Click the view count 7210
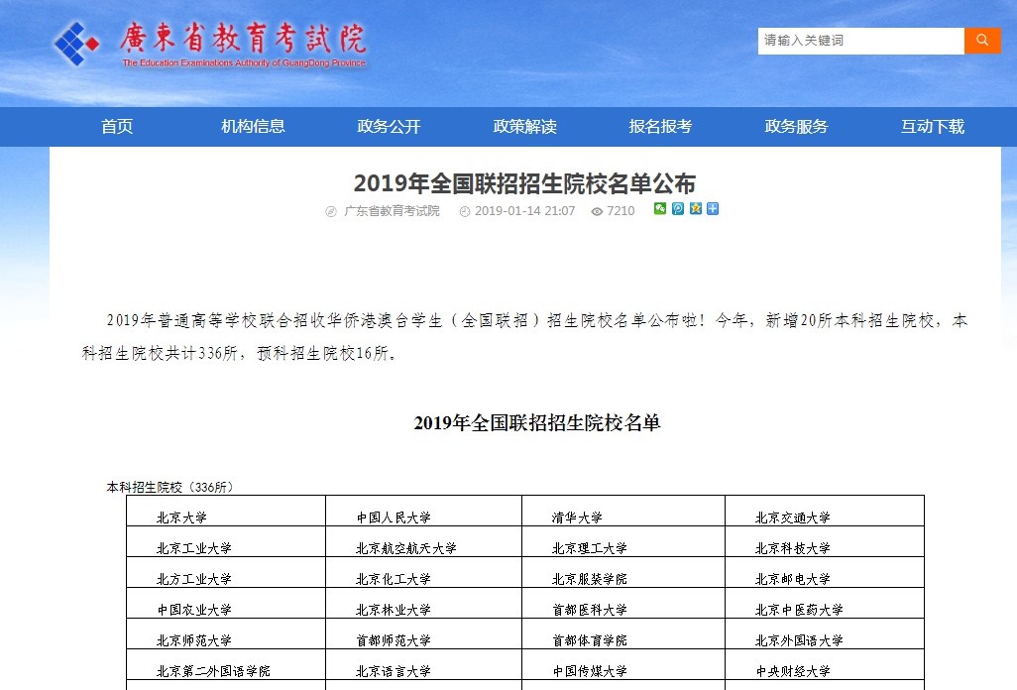The image size is (1017, 690). tap(621, 211)
